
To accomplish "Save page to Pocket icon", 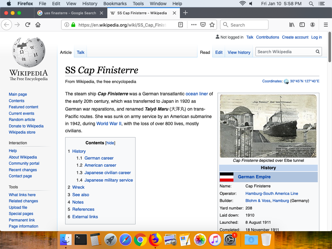I will point(203,25).
